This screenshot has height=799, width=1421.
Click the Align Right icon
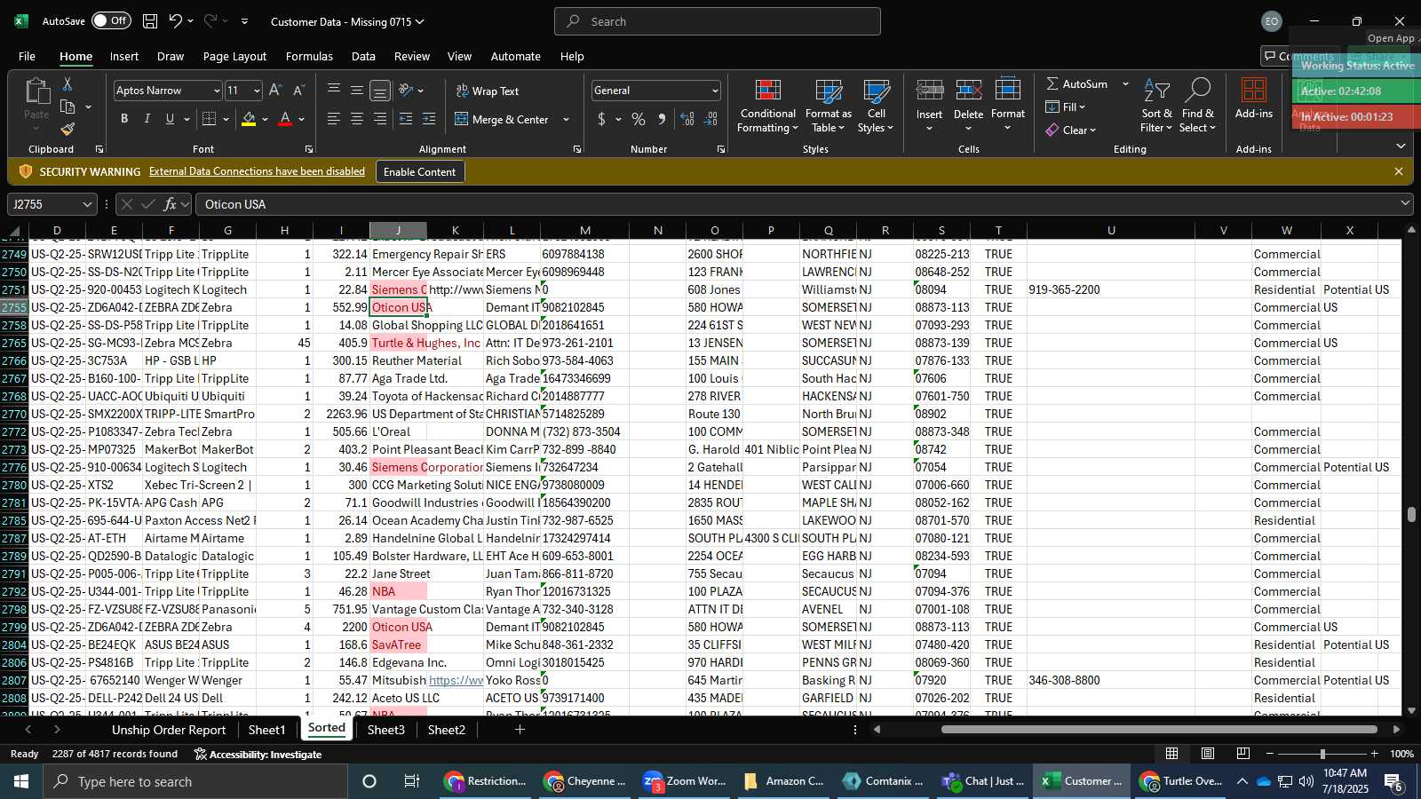pos(380,119)
